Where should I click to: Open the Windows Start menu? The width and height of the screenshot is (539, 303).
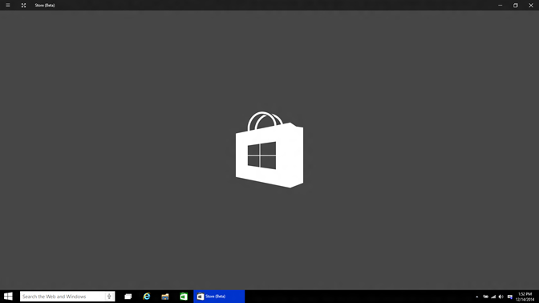pyautogui.click(x=8, y=296)
